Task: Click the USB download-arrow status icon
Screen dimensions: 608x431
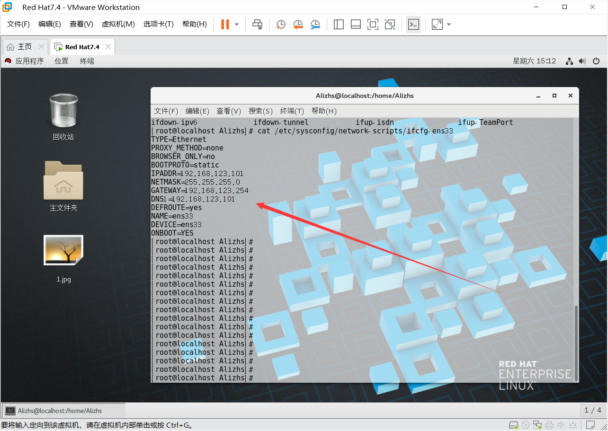Action: (573, 424)
